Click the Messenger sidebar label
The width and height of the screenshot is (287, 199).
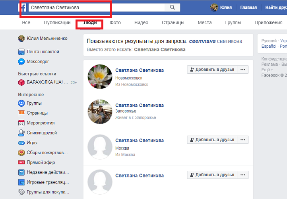point(38,62)
